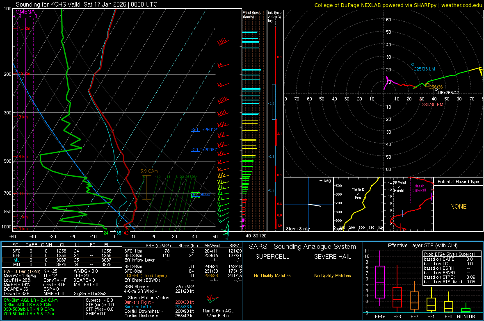Click the '850-500mb LR = 4.9 C/km' line

pyautogui.click(x=29, y=309)
